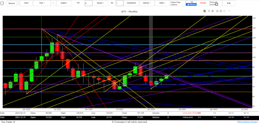The height and width of the screenshot is (123, 259).
Task: Click the High value 129.416
Action: (80, 113)
